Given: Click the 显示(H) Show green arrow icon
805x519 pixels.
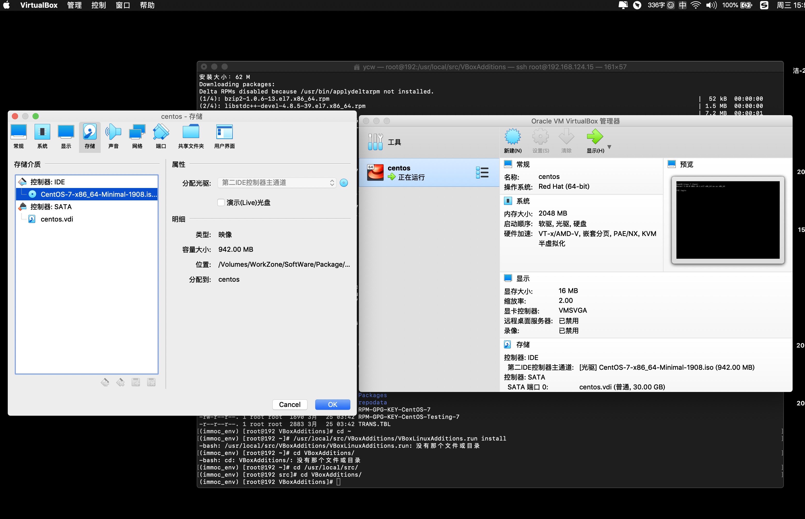Looking at the screenshot, I should [x=595, y=137].
